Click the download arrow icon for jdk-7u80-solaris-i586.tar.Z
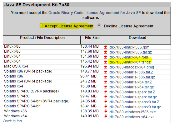Viewport: 174px width, 127px height. tap(106, 72)
